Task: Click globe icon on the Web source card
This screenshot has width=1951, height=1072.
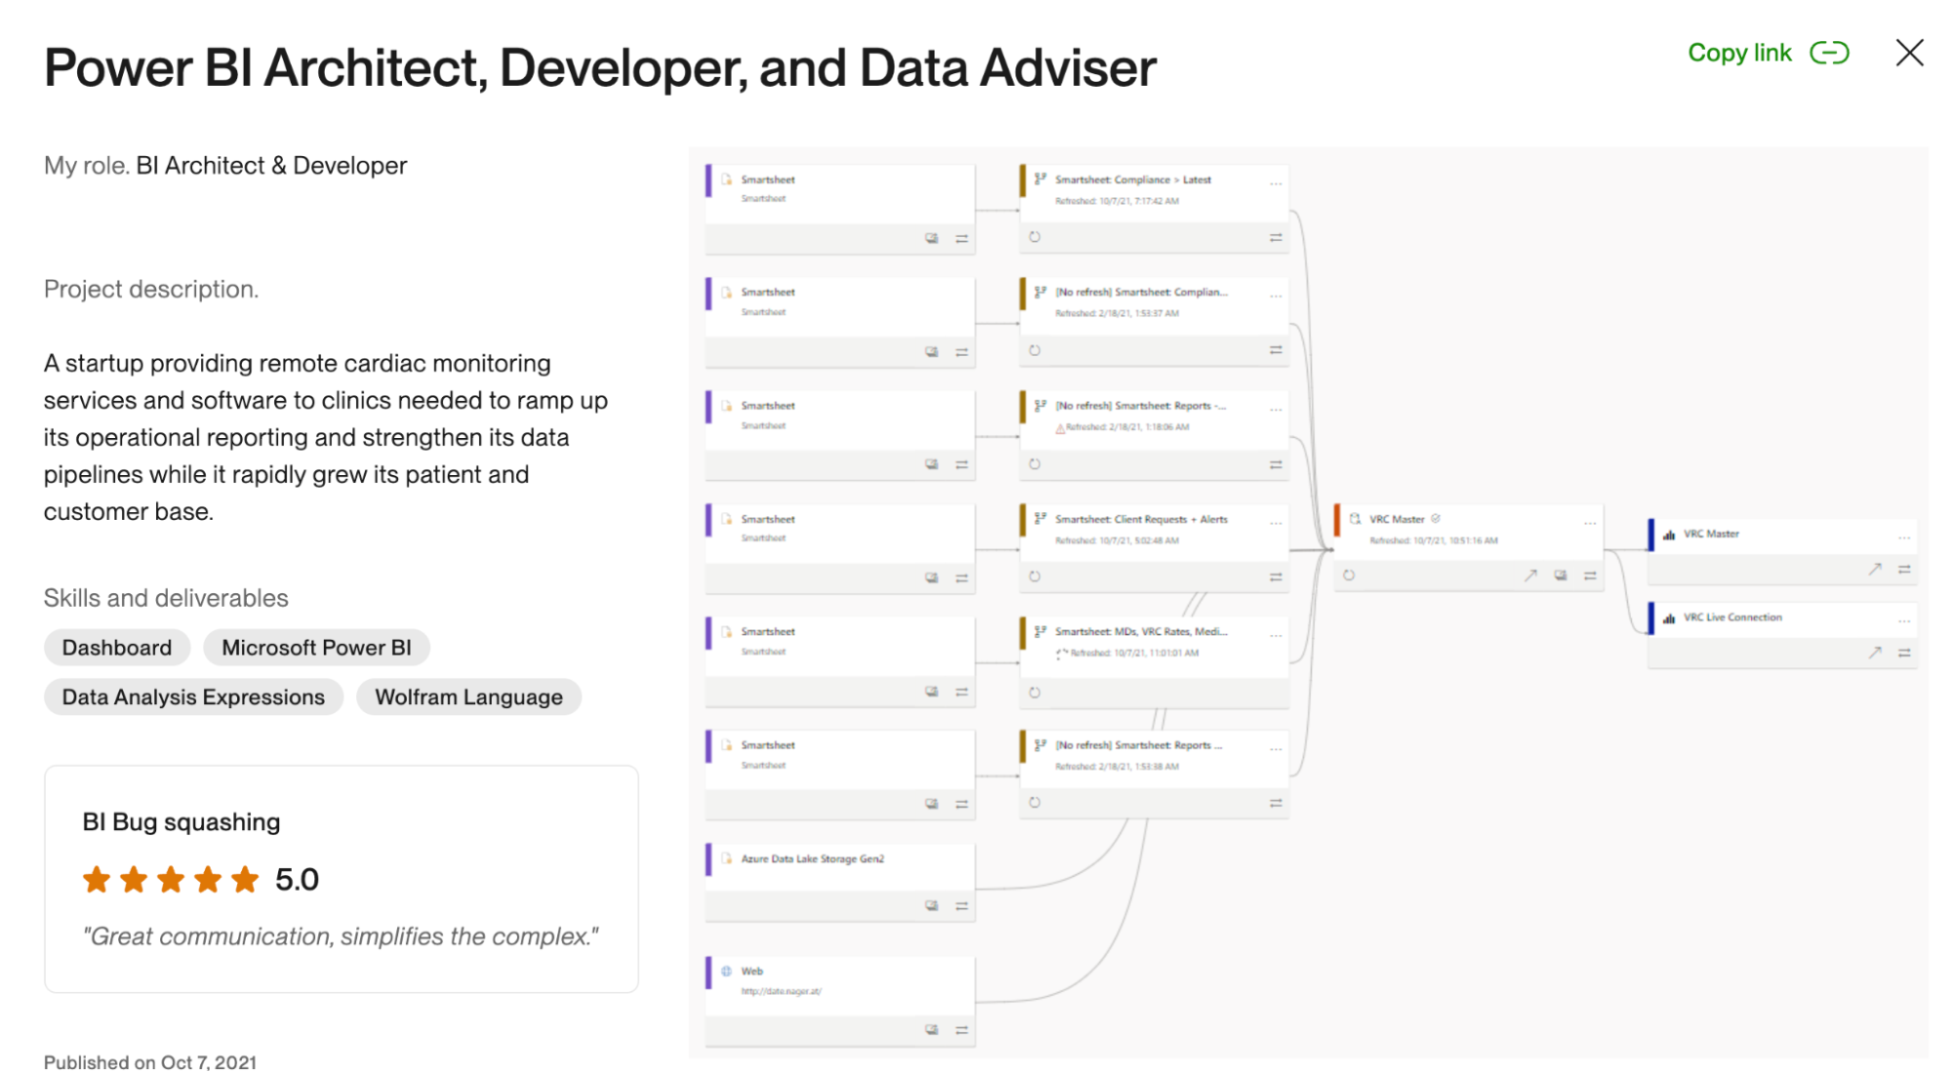Action: (727, 972)
